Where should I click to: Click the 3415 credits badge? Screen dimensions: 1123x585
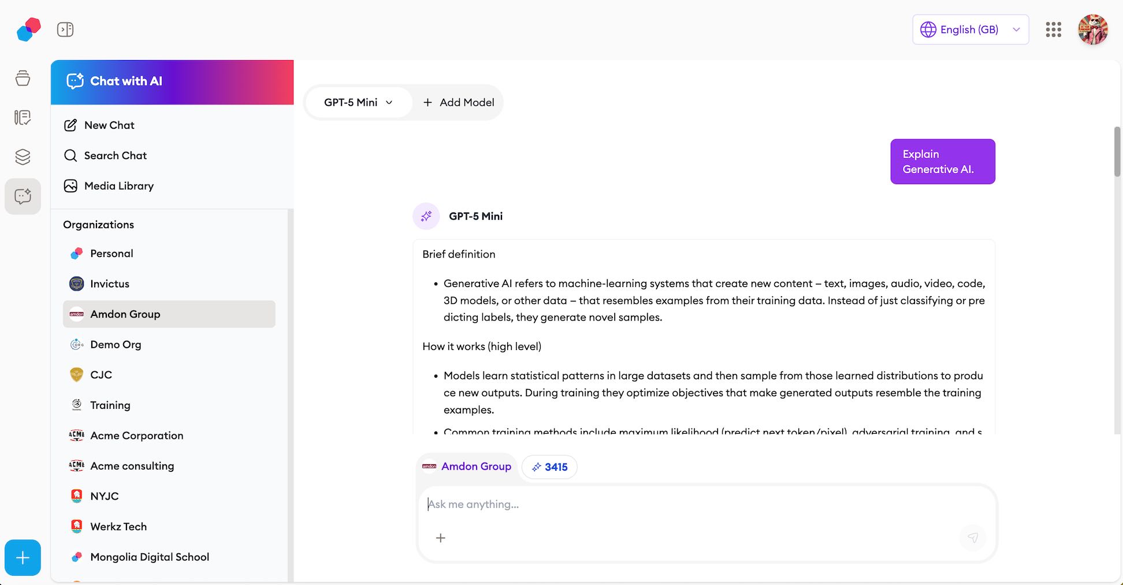[x=549, y=467]
